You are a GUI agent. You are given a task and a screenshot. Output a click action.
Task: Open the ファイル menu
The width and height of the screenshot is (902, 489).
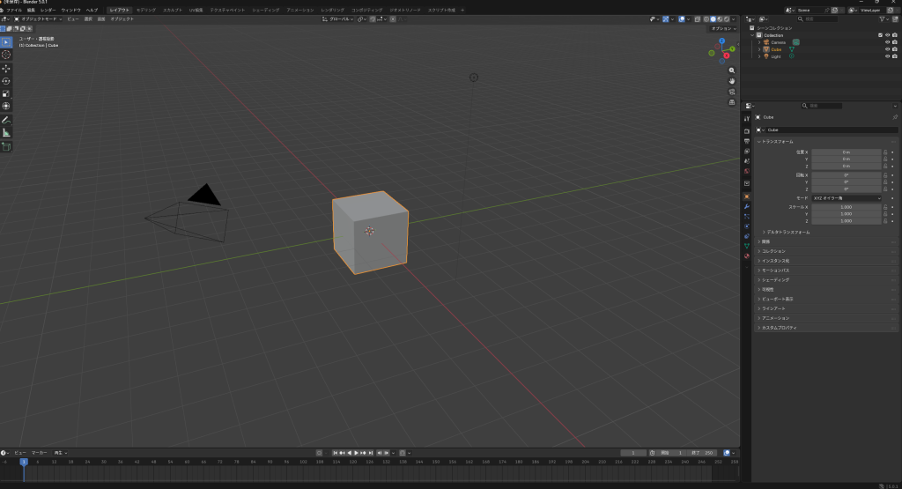click(x=14, y=10)
